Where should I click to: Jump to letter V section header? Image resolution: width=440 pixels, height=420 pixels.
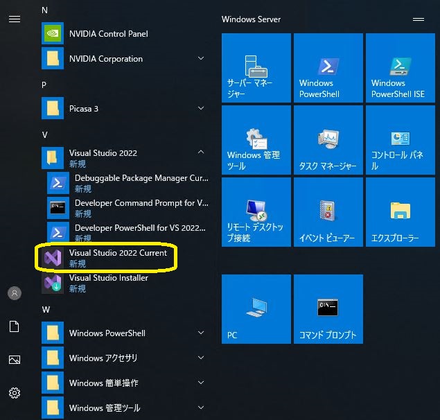coord(44,135)
